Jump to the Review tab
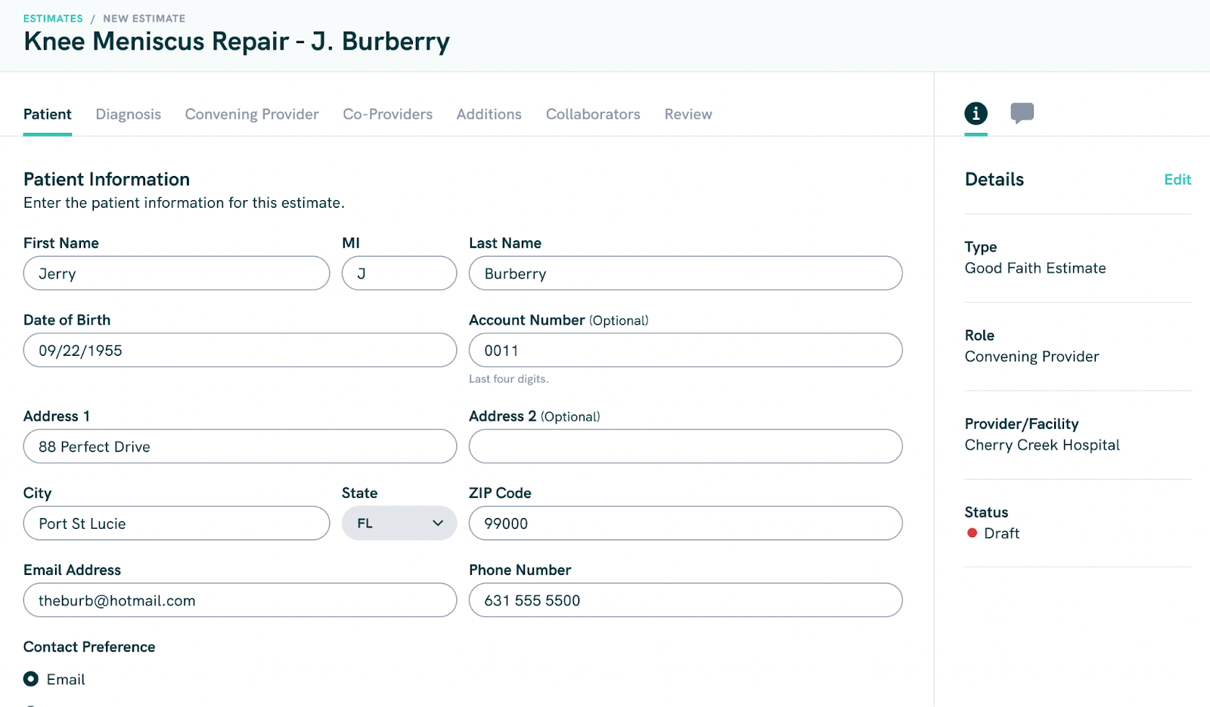The image size is (1210, 707). [x=688, y=114]
